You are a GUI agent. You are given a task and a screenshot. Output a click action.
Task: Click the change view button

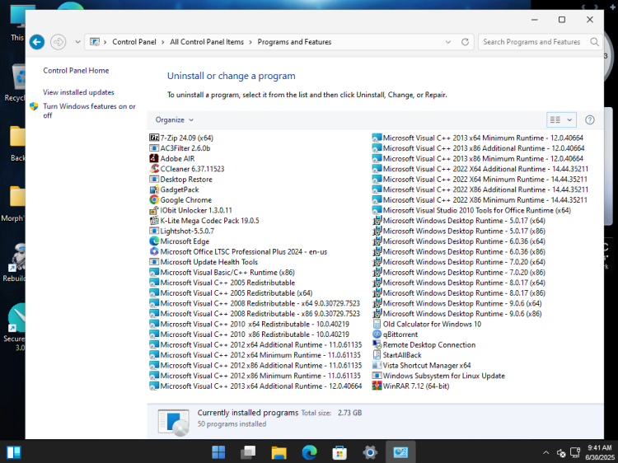[x=555, y=119]
